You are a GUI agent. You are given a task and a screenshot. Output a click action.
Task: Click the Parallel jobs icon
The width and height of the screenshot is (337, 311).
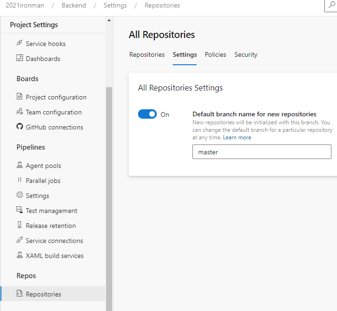[20, 180]
